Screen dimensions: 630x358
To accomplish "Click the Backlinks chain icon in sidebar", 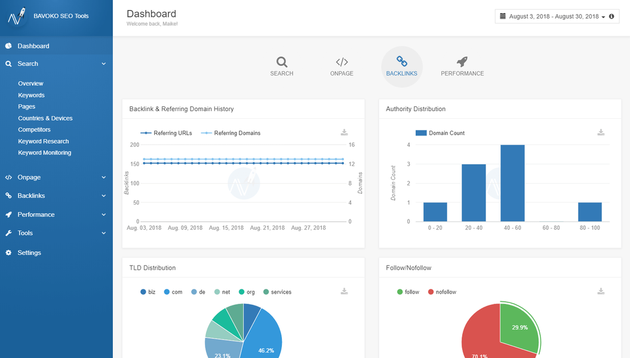I will (8, 196).
